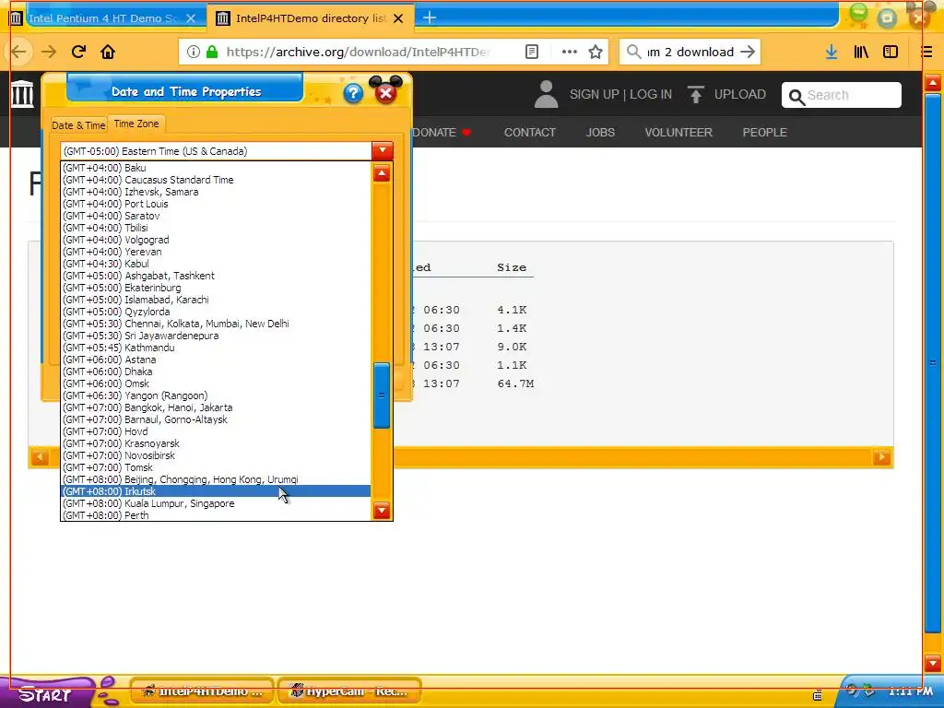Click the Internet Archive logo
The image size is (944, 708).
22,94
